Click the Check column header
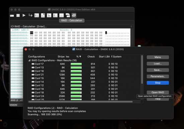This screenshot has width=184, height=129. pos(91,57)
